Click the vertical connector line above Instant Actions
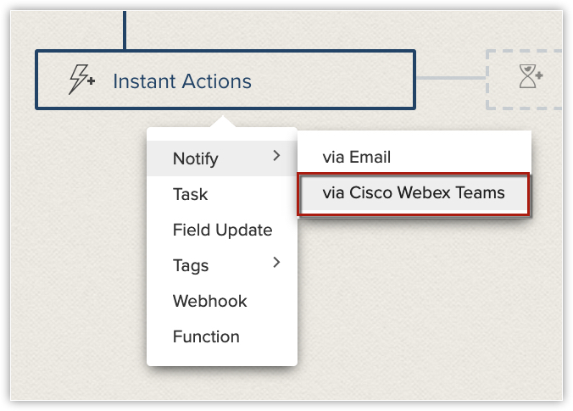The image size is (573, 411). tap(125, 30)
